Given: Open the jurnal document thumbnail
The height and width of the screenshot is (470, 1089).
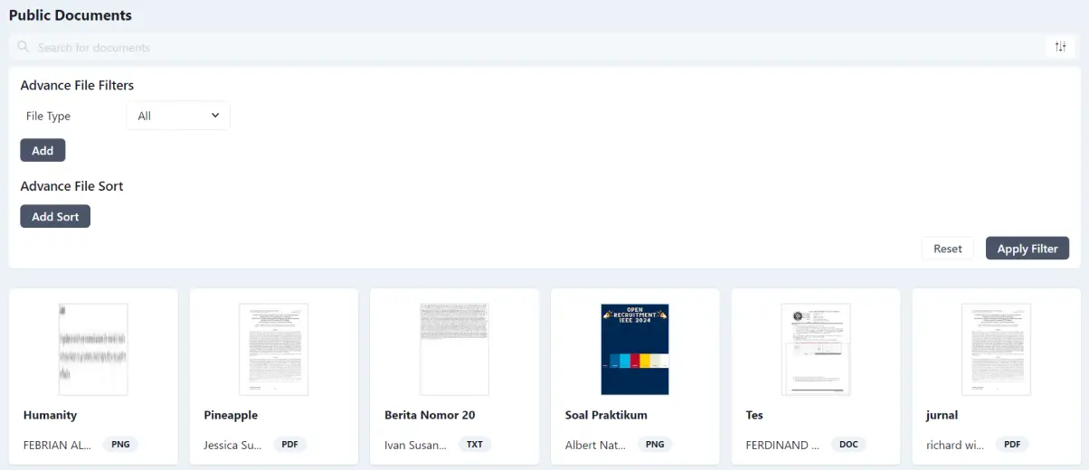Looking at the screenshot, I should click(x=997, y=349).
